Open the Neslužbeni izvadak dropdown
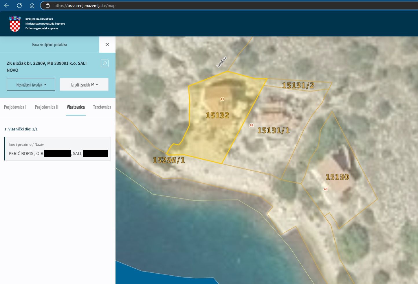The width and height of the screenshot is (418, 284). click(x=31, y=84)
